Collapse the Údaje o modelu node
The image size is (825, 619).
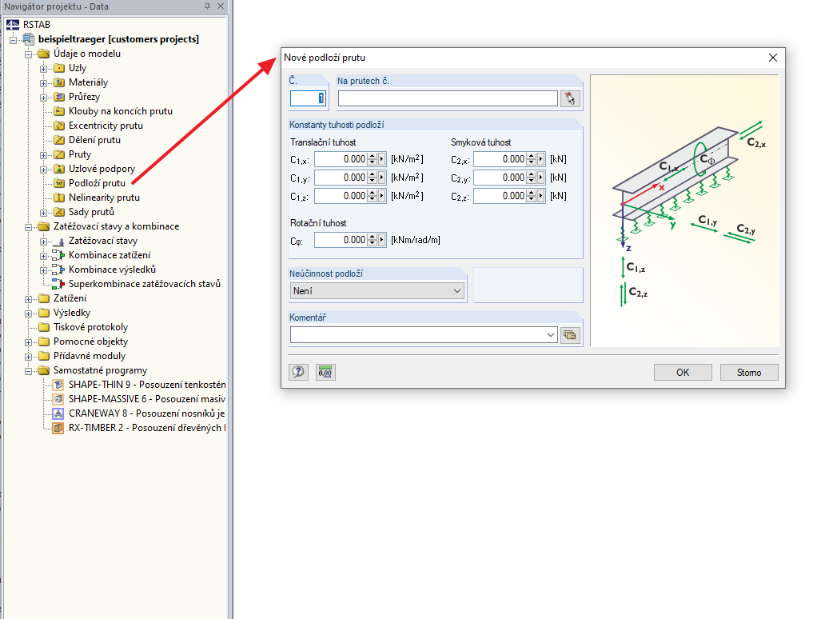tap(29, 54)
